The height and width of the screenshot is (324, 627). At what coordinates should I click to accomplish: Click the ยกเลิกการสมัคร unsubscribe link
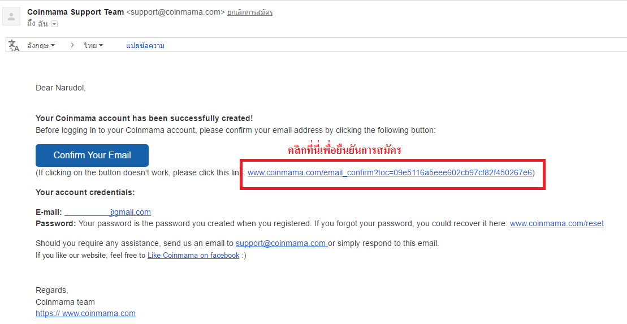250,12
